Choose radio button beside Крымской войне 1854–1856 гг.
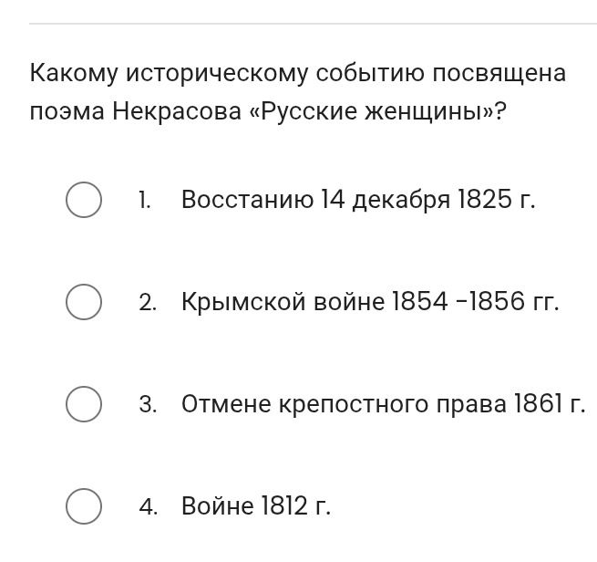The height and width of the screenshot is (562, 597). point(84,302)
